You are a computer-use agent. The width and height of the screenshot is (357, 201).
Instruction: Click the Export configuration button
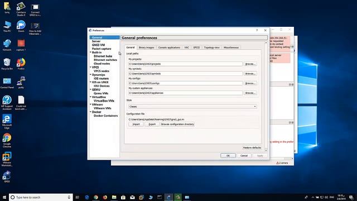[x=152, y=124]
